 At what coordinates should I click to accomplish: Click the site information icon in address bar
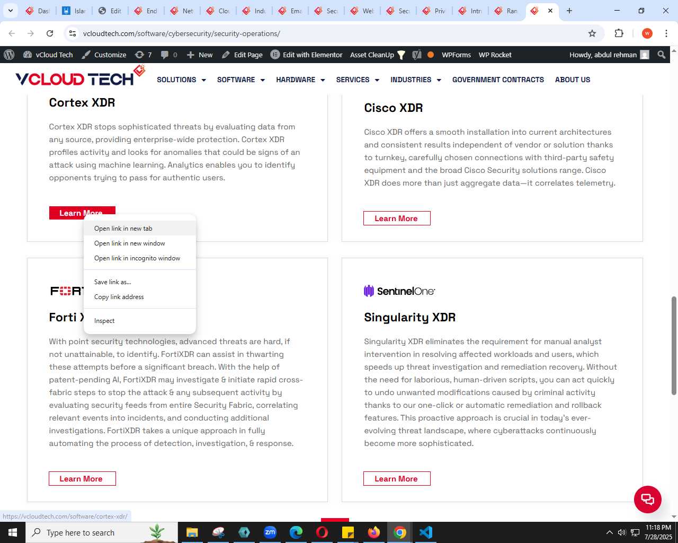[x=73, y=33]
